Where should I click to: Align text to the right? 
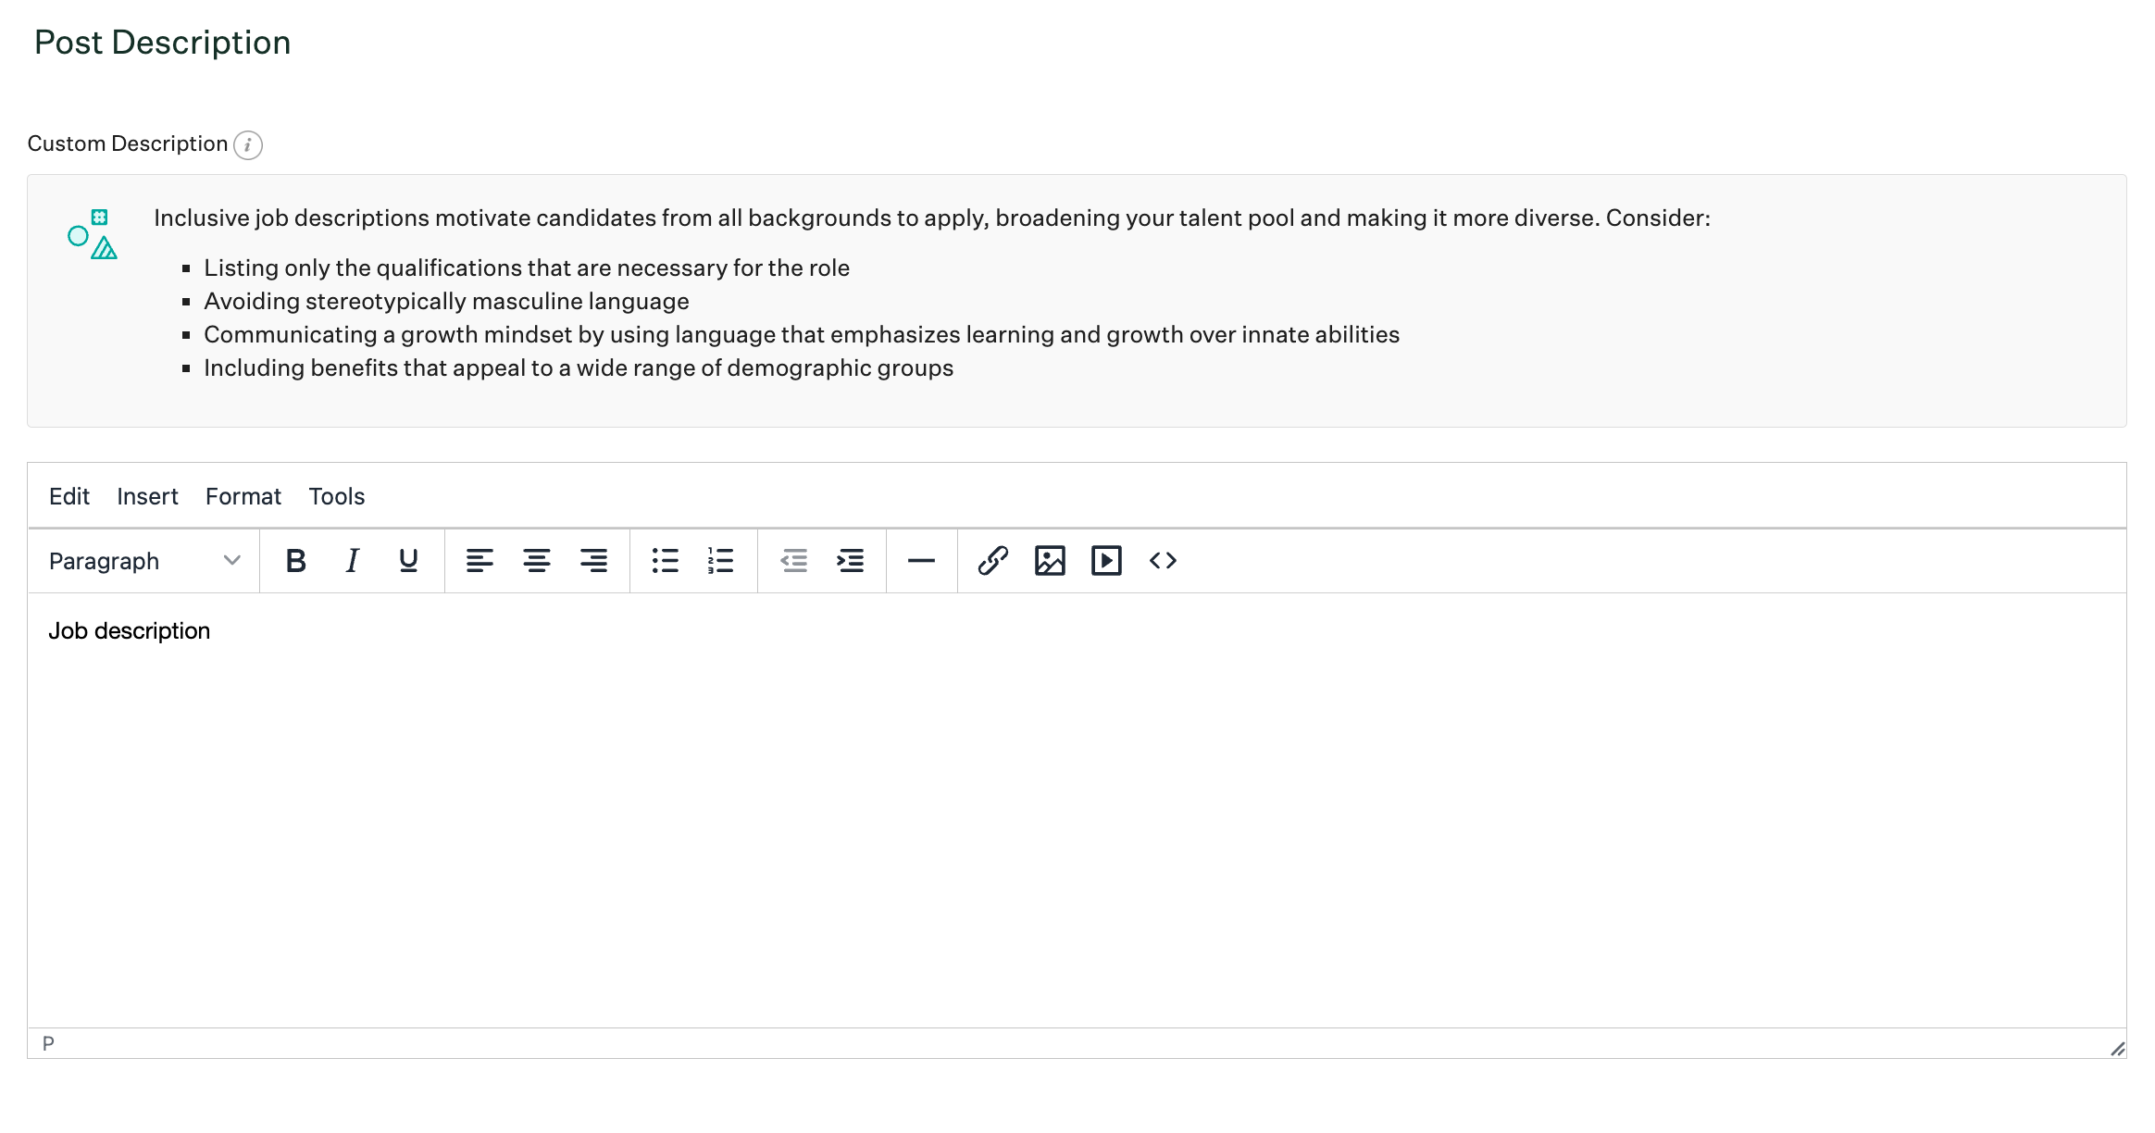(593, 560)
